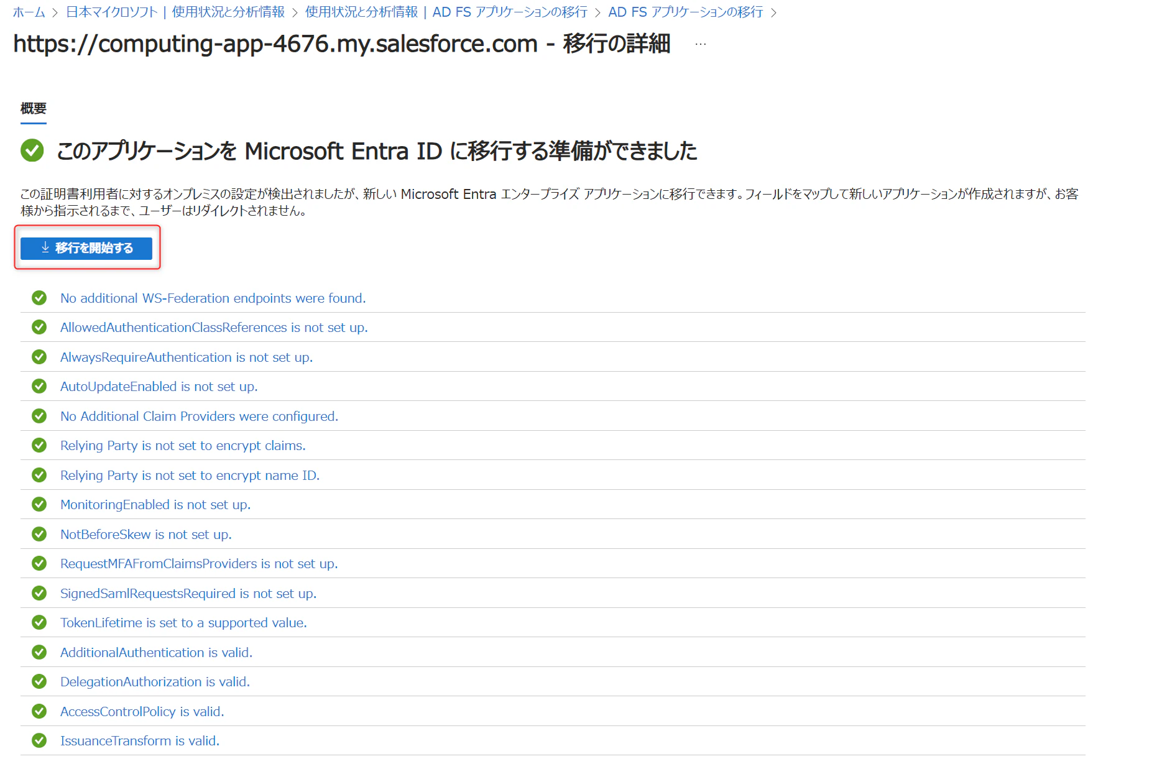Viewport: 1167px width, 764px height.
Task: Click green check icon for AdditionalAuthentication row
Action: pyautogui.click(x=39, y=653)
